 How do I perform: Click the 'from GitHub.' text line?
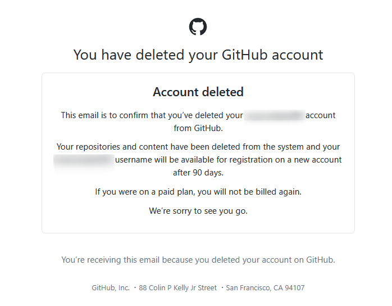198,128
